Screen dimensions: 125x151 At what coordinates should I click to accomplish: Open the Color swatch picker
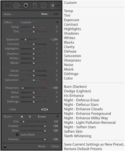(45, 109)
